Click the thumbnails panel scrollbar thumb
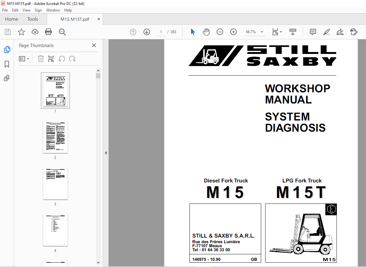The image size is (366, 267). [x=98, y=76]
